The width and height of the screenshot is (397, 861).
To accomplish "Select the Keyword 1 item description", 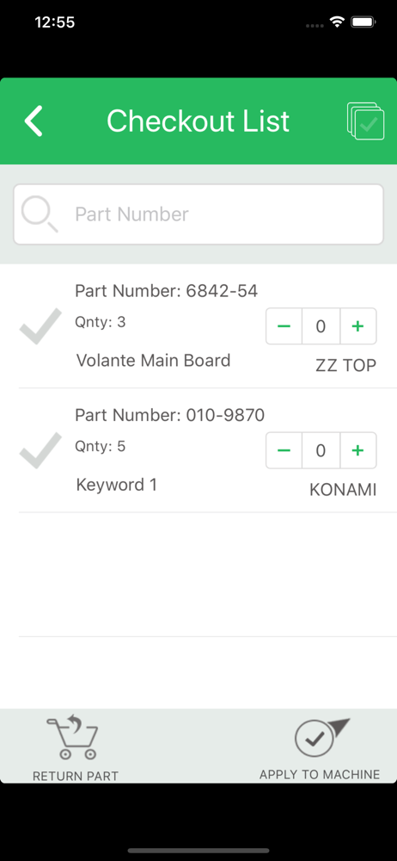I will 116,485.
